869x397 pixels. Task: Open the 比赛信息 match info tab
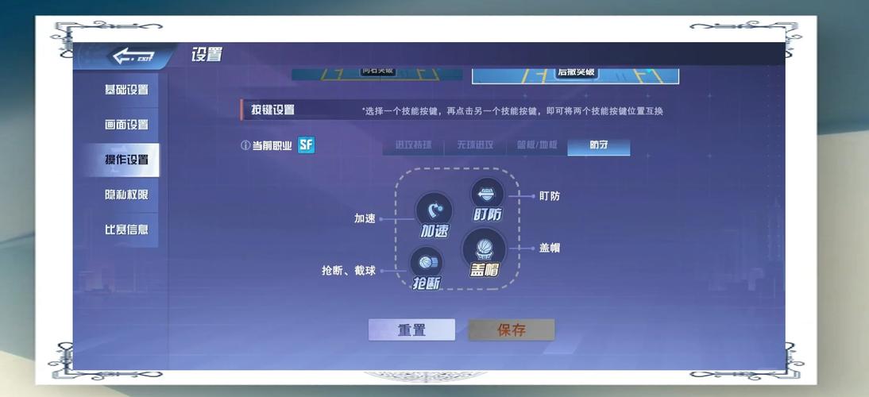click(126, 229)
